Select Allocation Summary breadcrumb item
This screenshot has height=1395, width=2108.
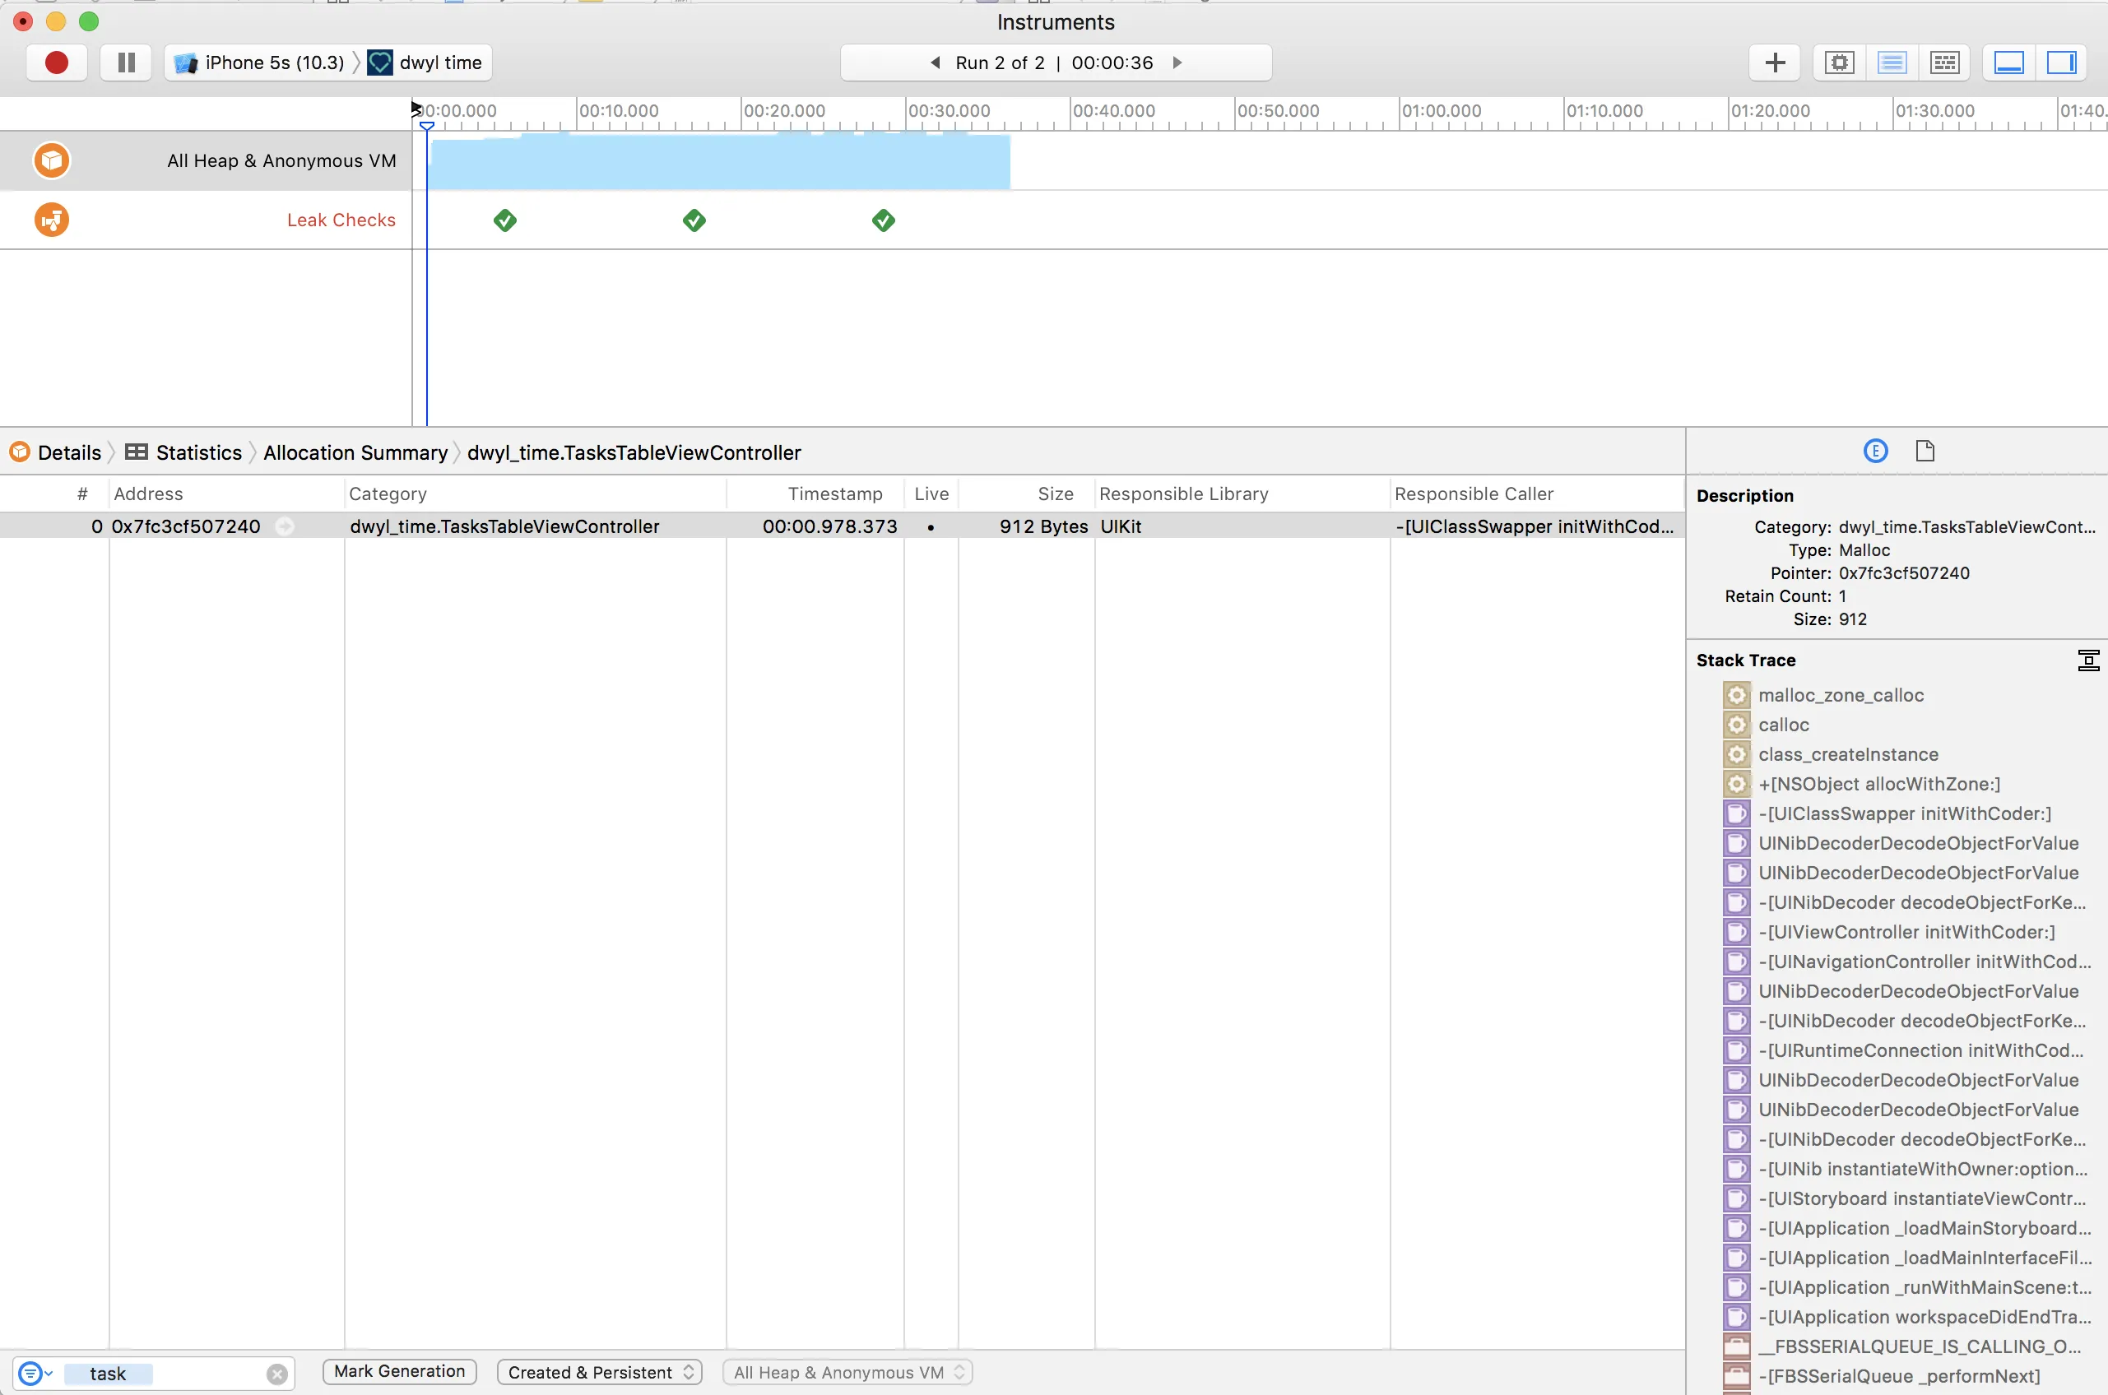[x=355, y=453]
